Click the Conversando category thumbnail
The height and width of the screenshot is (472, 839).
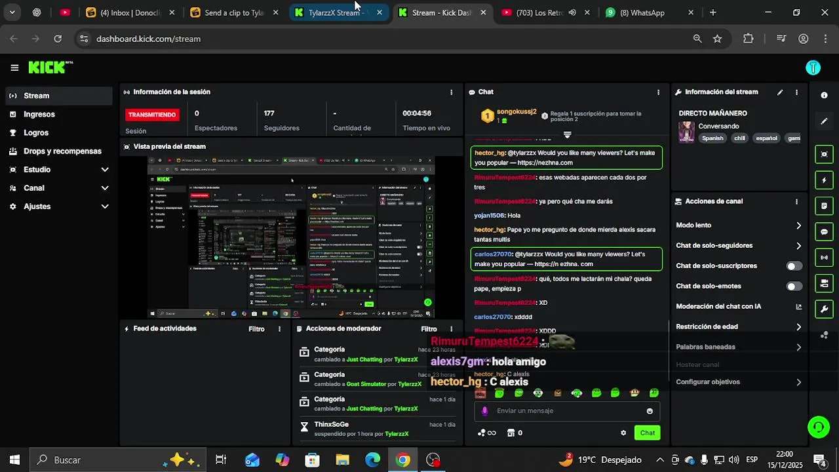click(x=686, y=132)
